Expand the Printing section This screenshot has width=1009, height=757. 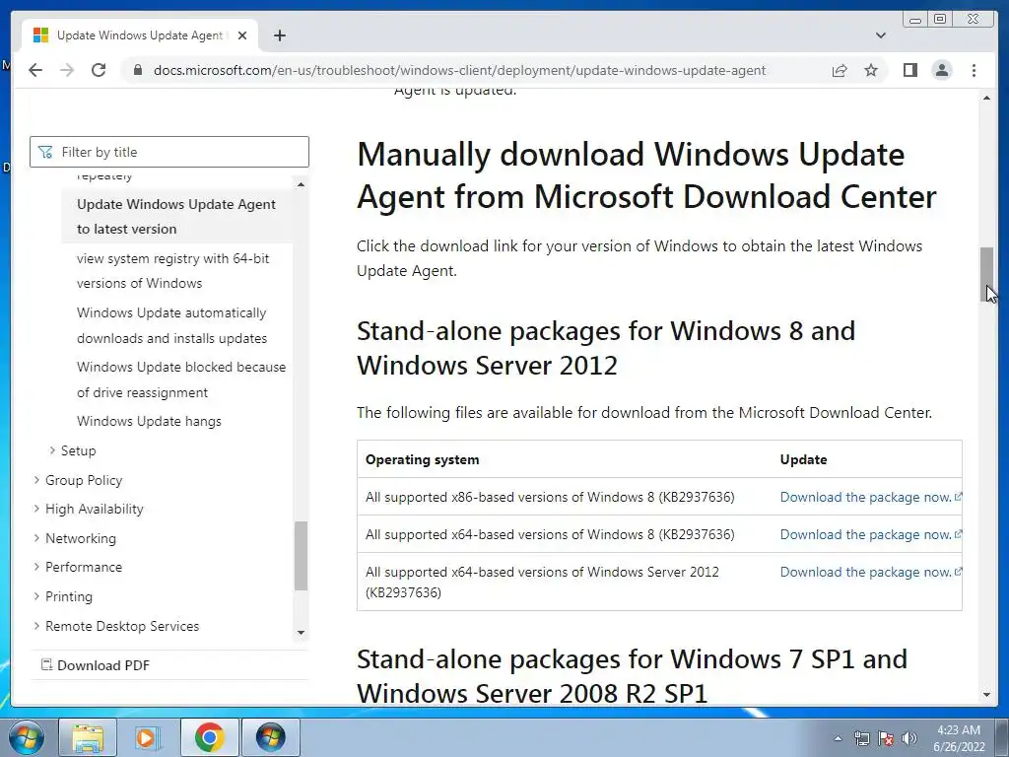(x=63, y=596)
